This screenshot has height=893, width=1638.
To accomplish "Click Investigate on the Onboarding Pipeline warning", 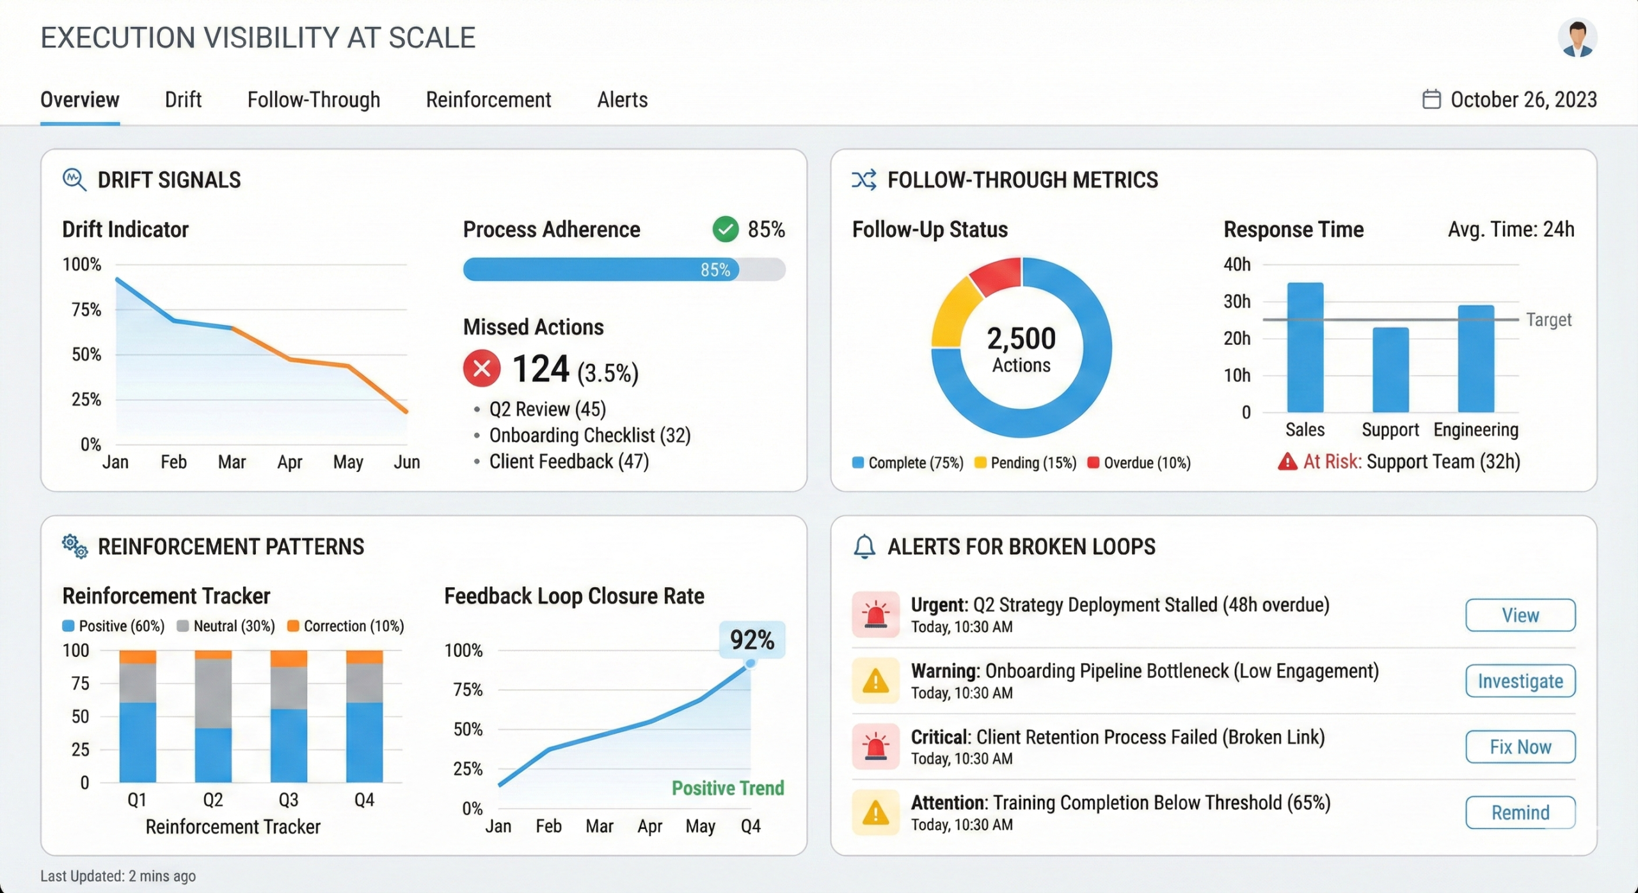I will pos(1520,681).
